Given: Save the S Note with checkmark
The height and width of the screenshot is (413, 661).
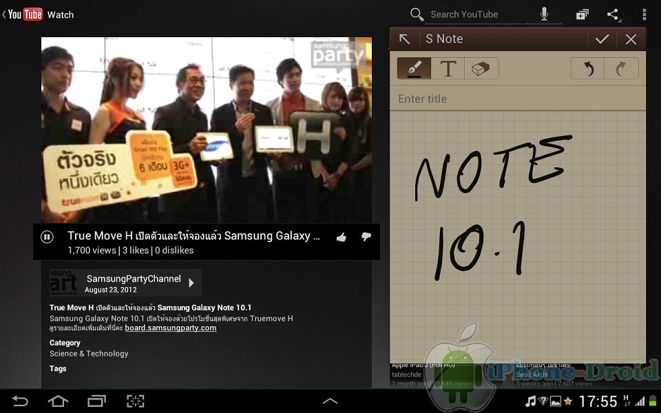Looking at the screenshot, I should pos(602,39).
